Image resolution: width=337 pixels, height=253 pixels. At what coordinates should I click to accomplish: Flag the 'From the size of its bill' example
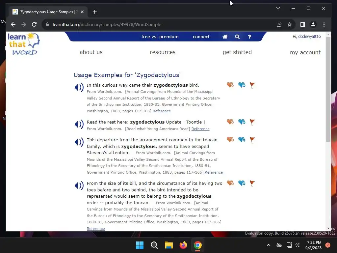[252, 183]
